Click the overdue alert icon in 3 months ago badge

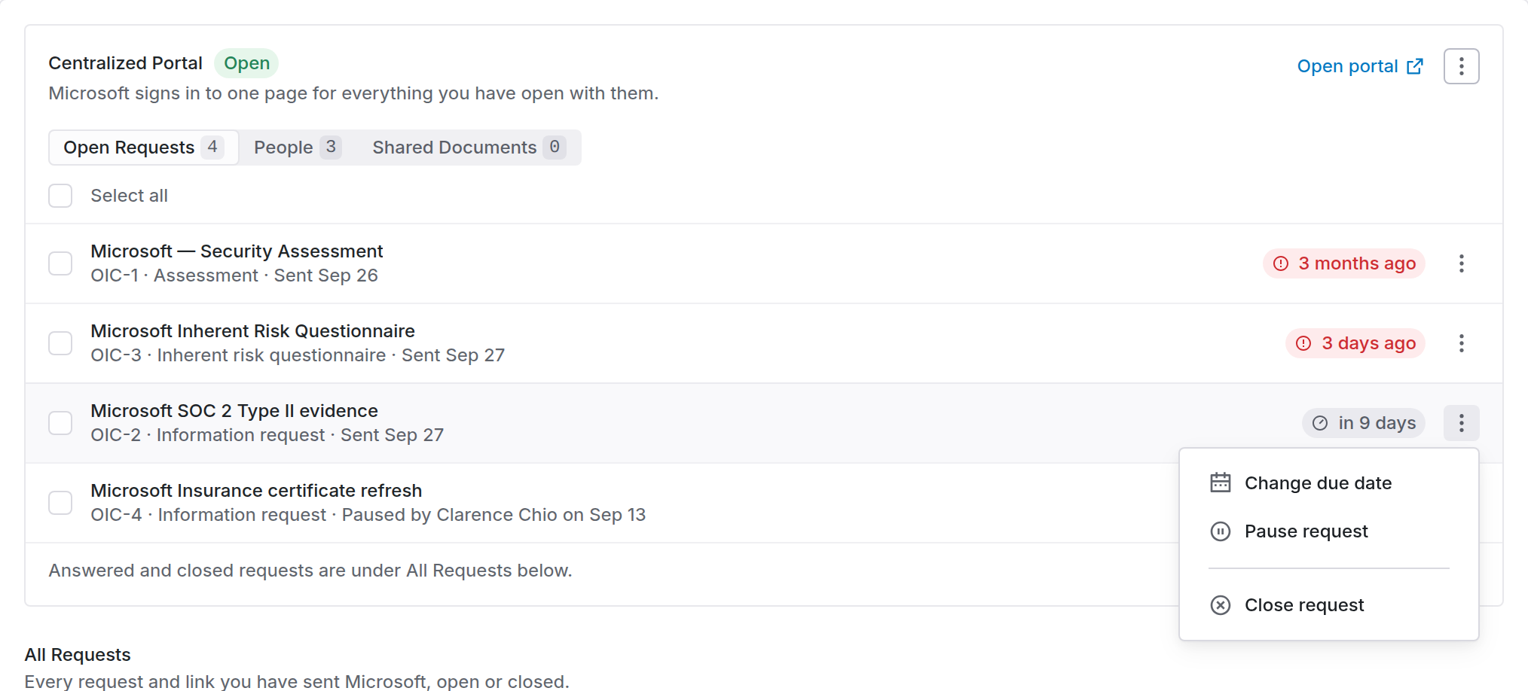1281,263
